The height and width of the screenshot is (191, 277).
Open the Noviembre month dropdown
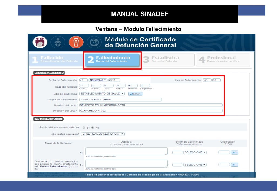pos(98,80)
